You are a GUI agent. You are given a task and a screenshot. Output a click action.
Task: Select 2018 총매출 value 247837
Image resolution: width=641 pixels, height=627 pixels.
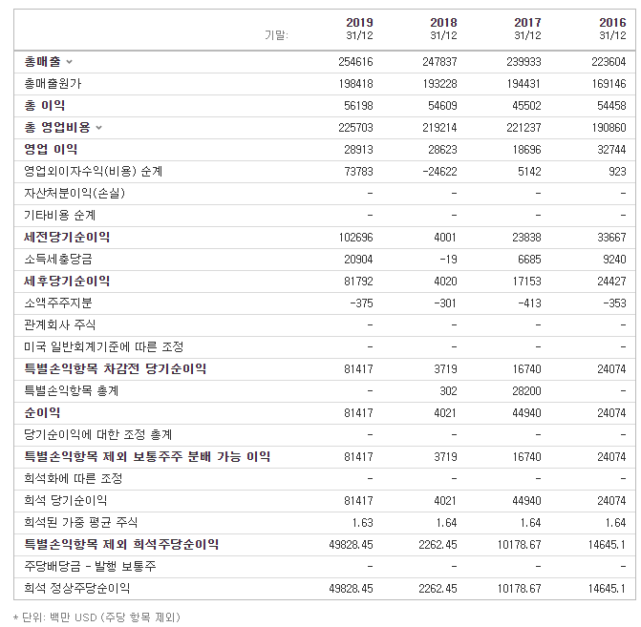[439, 62]
